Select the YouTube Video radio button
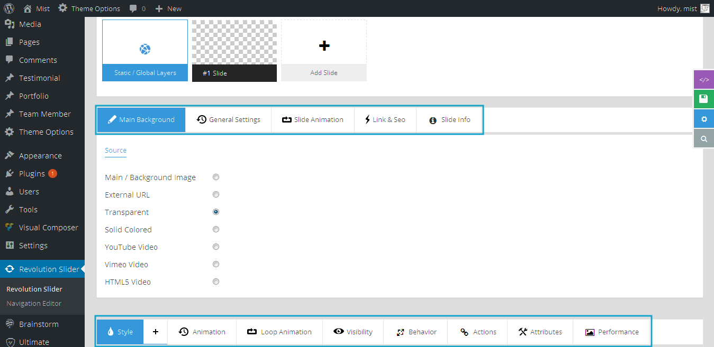This screenshot has width=714, height=347. (216, 247)
